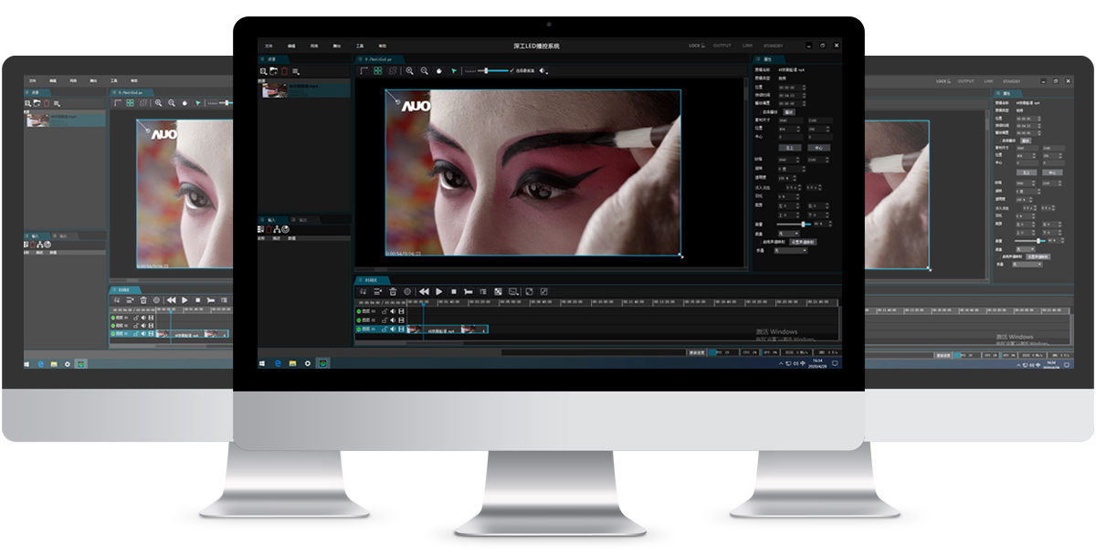Toggle the lock on the top timeline track
This screenshot has height=553, width=1096.
pyautogui.click(x=384, y=311)
